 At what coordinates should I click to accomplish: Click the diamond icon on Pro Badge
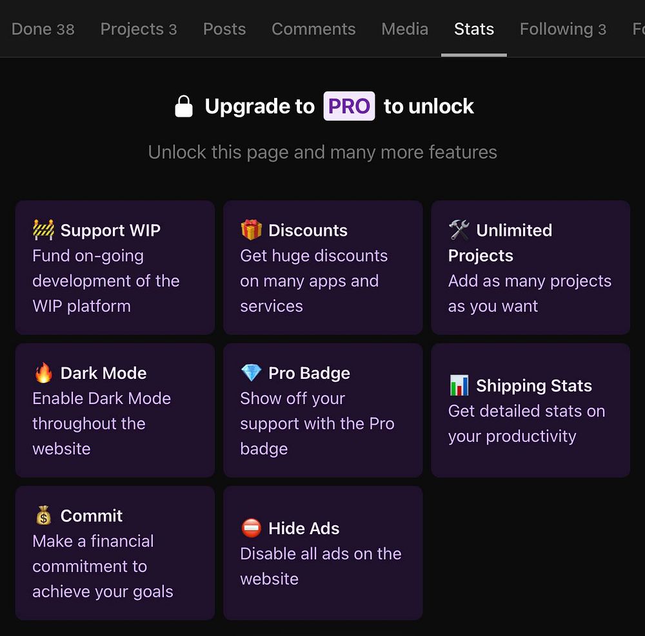(x=251, y=373)
